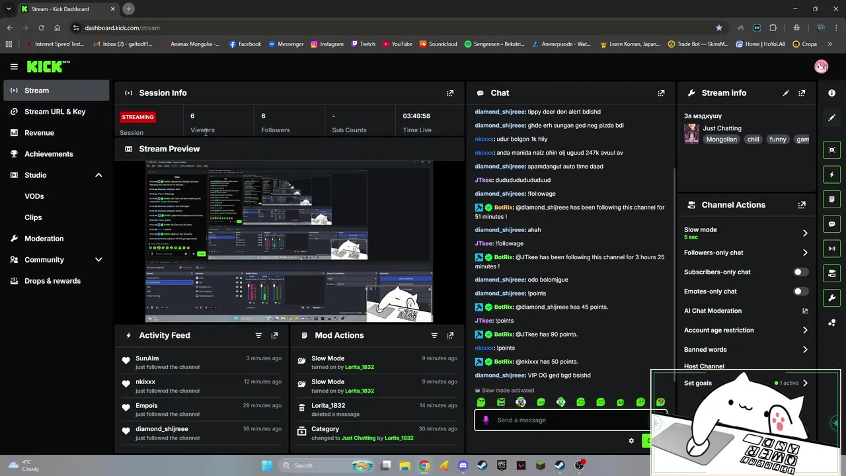
Task: Pop out the Mod Actions panel
Action: pyautogui.click(x=450, y=335)
